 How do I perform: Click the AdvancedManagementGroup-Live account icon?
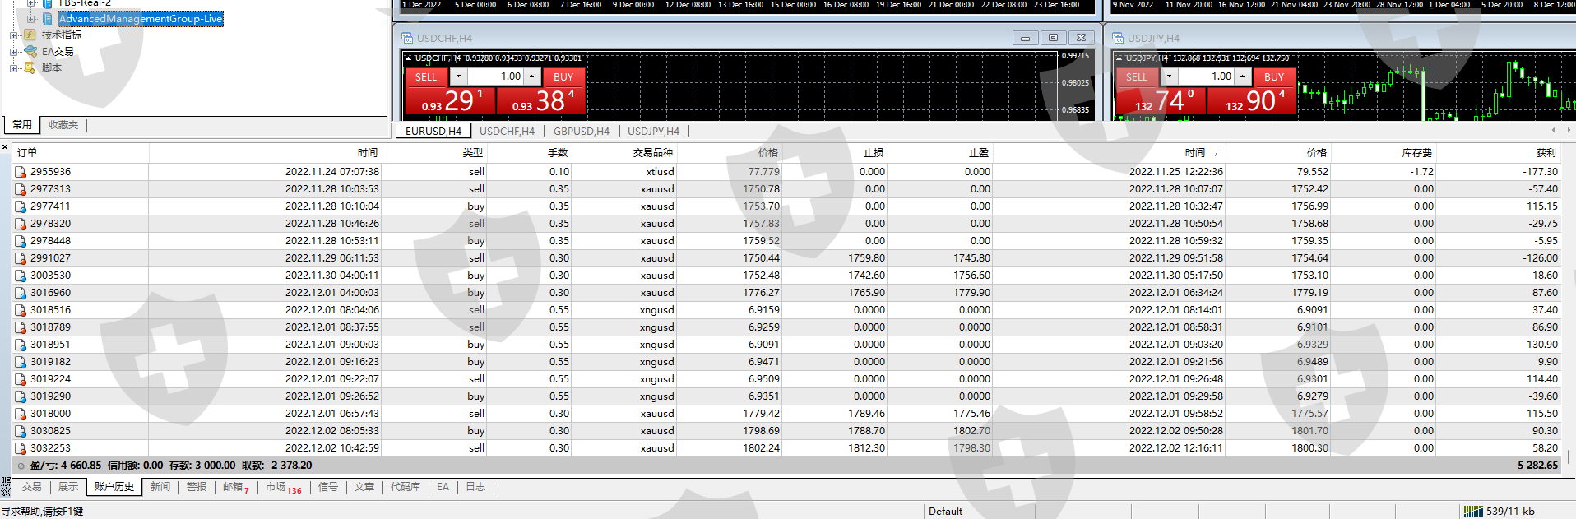point(48,19)
